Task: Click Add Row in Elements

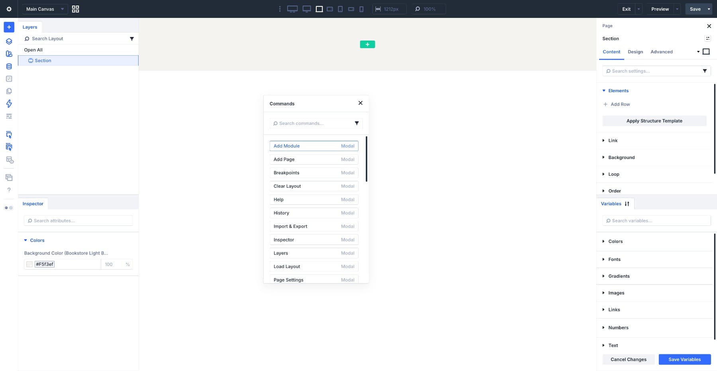Action: [617, 104]
